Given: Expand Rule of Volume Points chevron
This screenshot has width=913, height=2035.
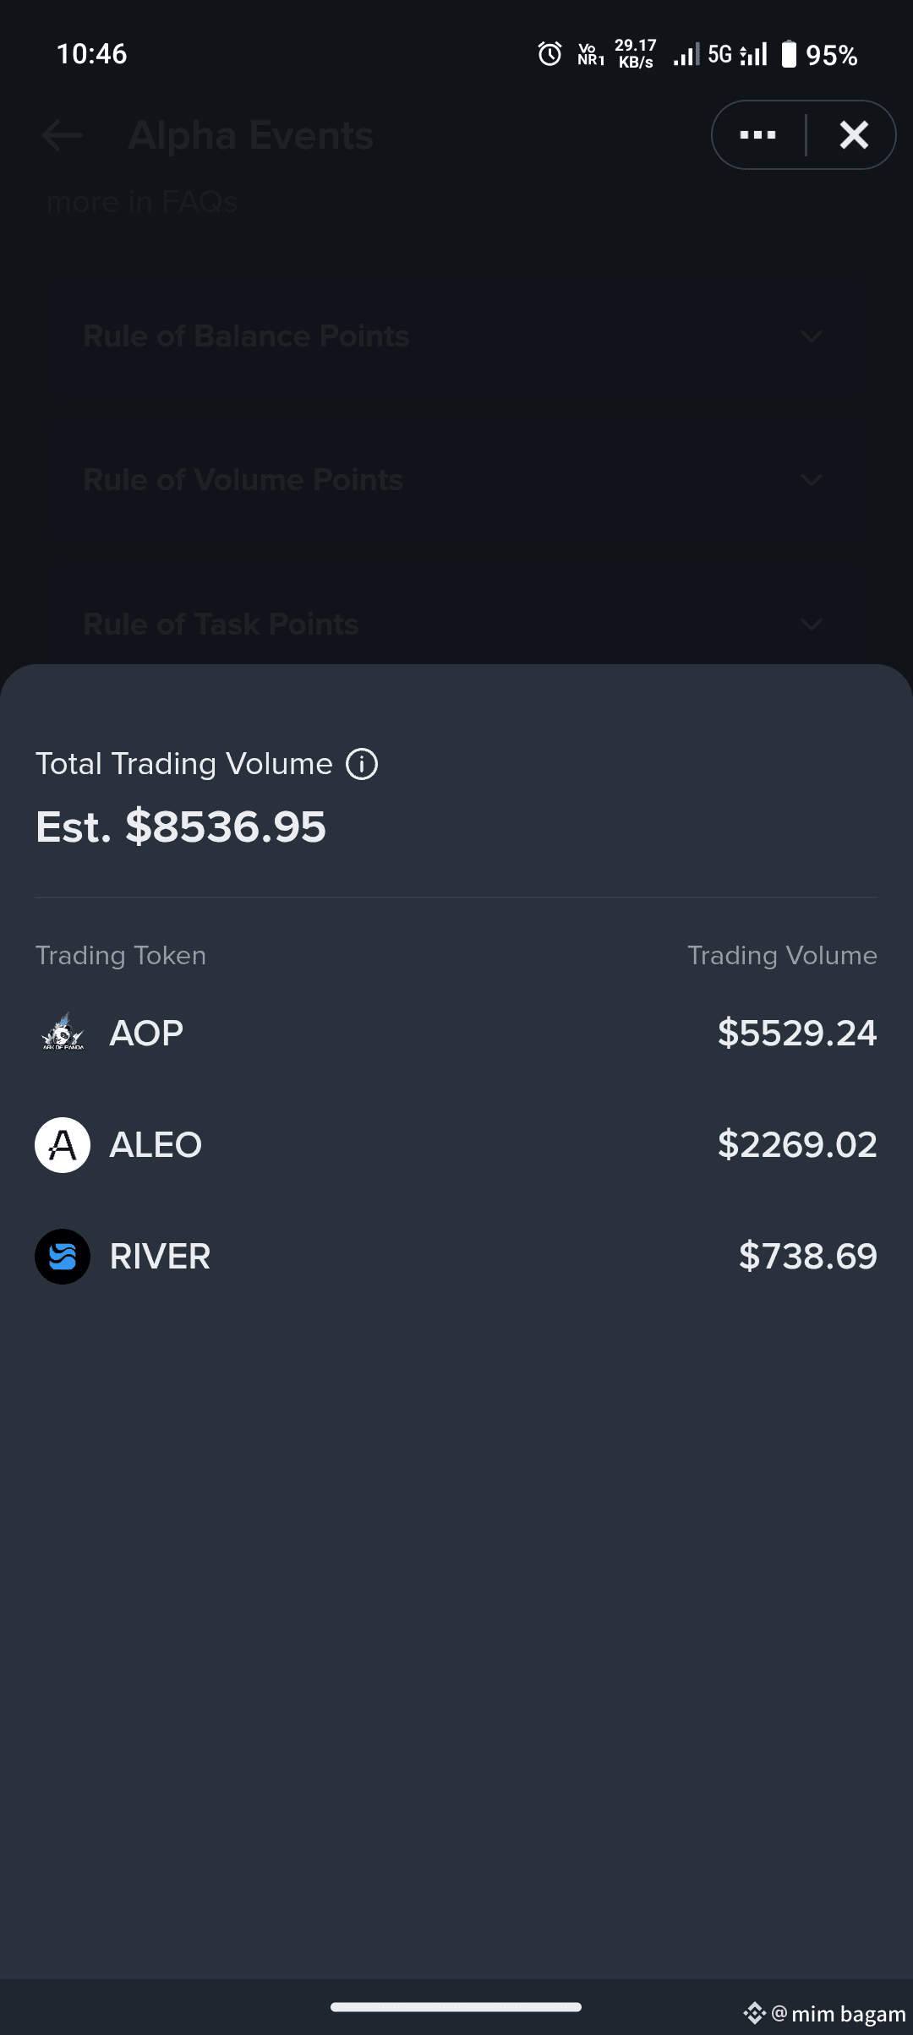Looking at the screenshot, I should point(811,481).
